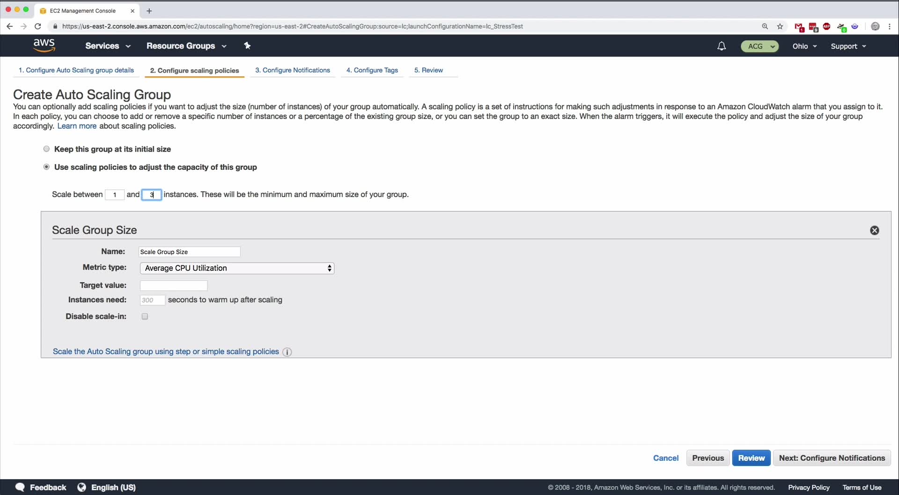The width and height of the screenshot is (899, 495).
Task: Click the purple extension icon in toolbar
Action: (855, 26)
